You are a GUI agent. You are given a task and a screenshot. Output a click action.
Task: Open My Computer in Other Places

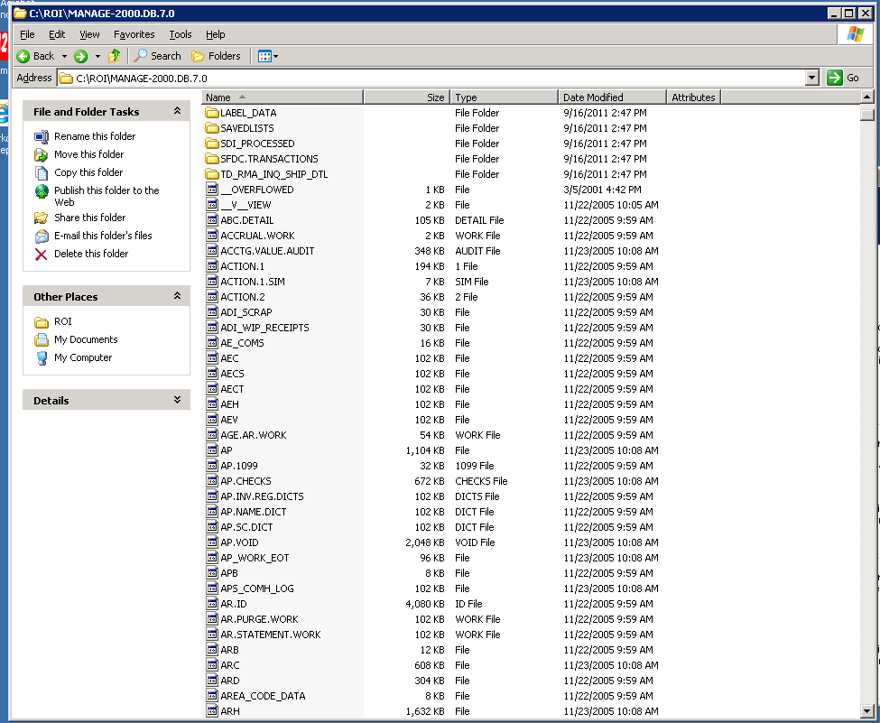click(x=83, y=357)
